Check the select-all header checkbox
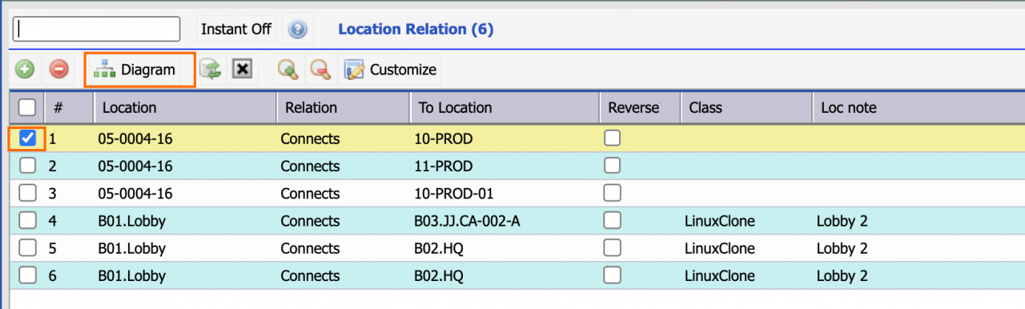 pos(26,107)
